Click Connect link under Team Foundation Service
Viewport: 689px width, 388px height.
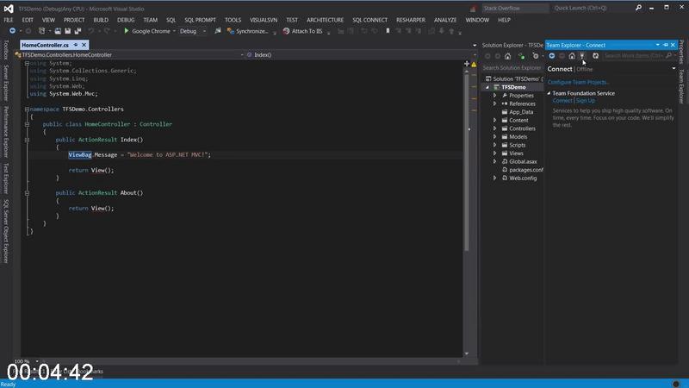tap(562, 101)
